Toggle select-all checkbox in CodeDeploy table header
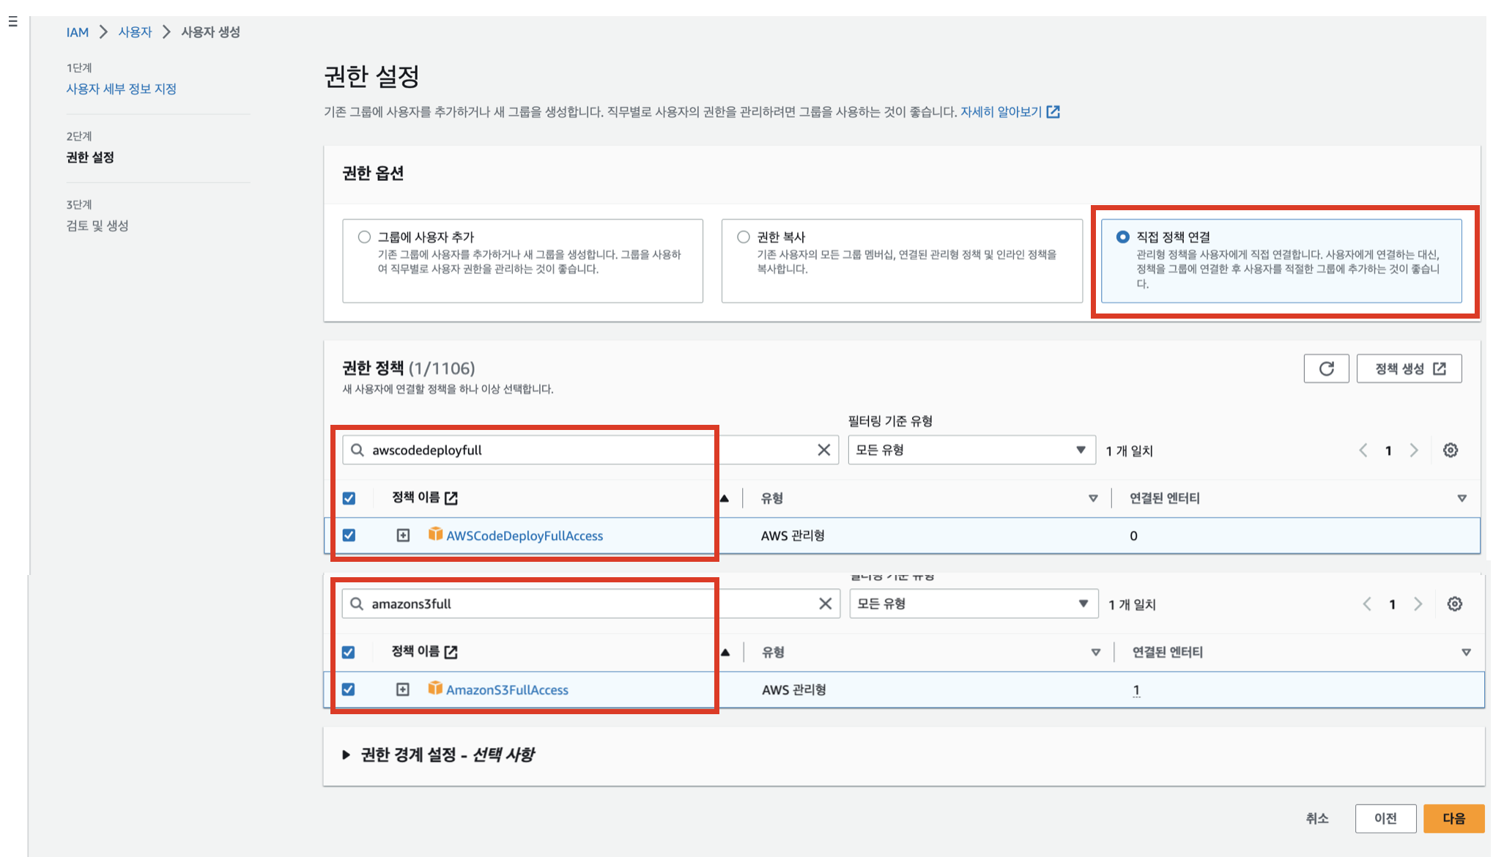Screen dimensions: 1493x857 [x=349, y=498]
